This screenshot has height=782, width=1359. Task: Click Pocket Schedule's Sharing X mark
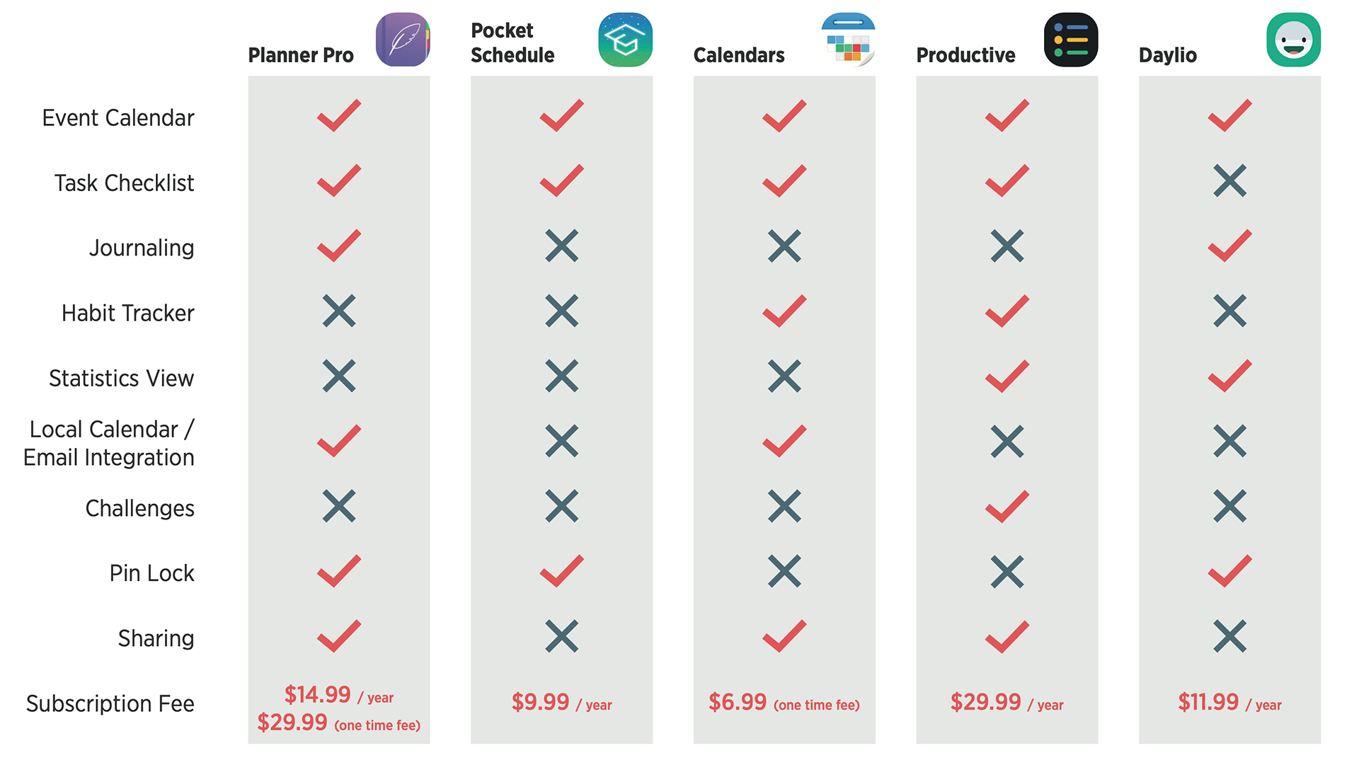pyautogui.click(x=562, y=636)
